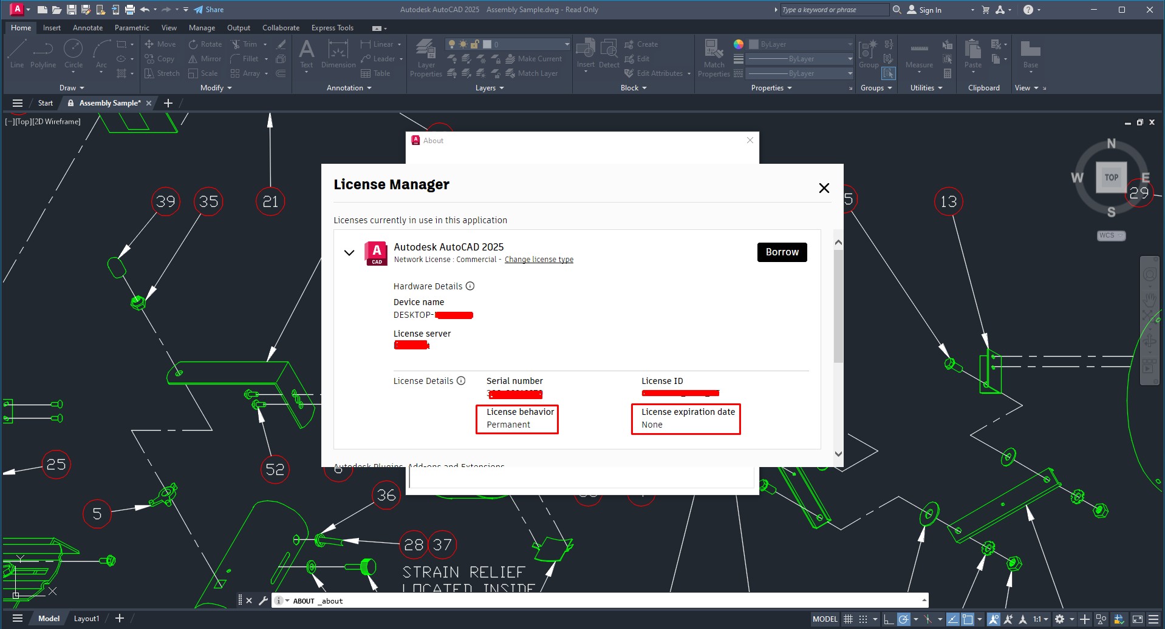Image resolution: width=1165 pixels, height=629 pixels.
Task: Click the Customize wrench icon on command line
Action: pos(263,600)
